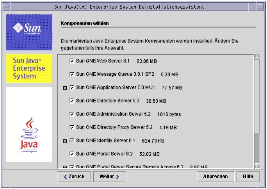Toggle Portal Server Secure Remote Access checkbox
The height and width of the screenshot is (189, 267).
click(x=72, y=167)
